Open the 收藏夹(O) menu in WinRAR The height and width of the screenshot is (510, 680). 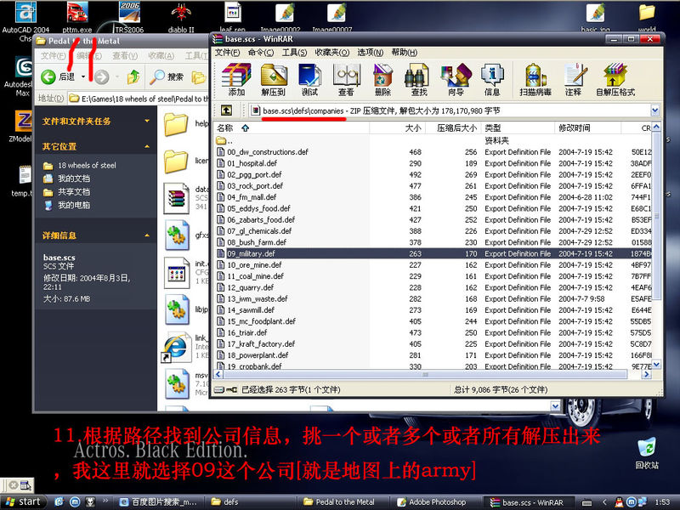click(332, 53)
